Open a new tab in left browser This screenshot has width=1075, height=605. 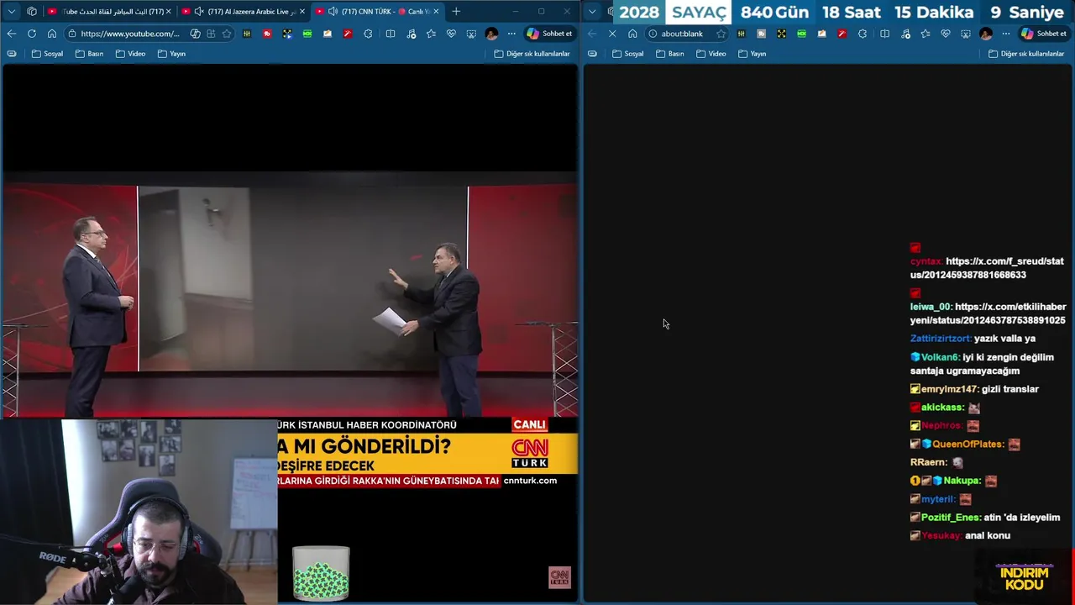coord(456,12)
